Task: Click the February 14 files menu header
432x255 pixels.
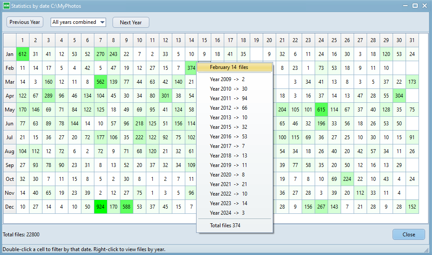Action: pos(234,67)
